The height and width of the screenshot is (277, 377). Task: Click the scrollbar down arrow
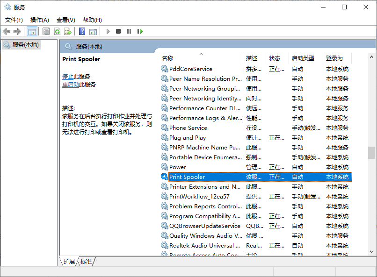371,252
